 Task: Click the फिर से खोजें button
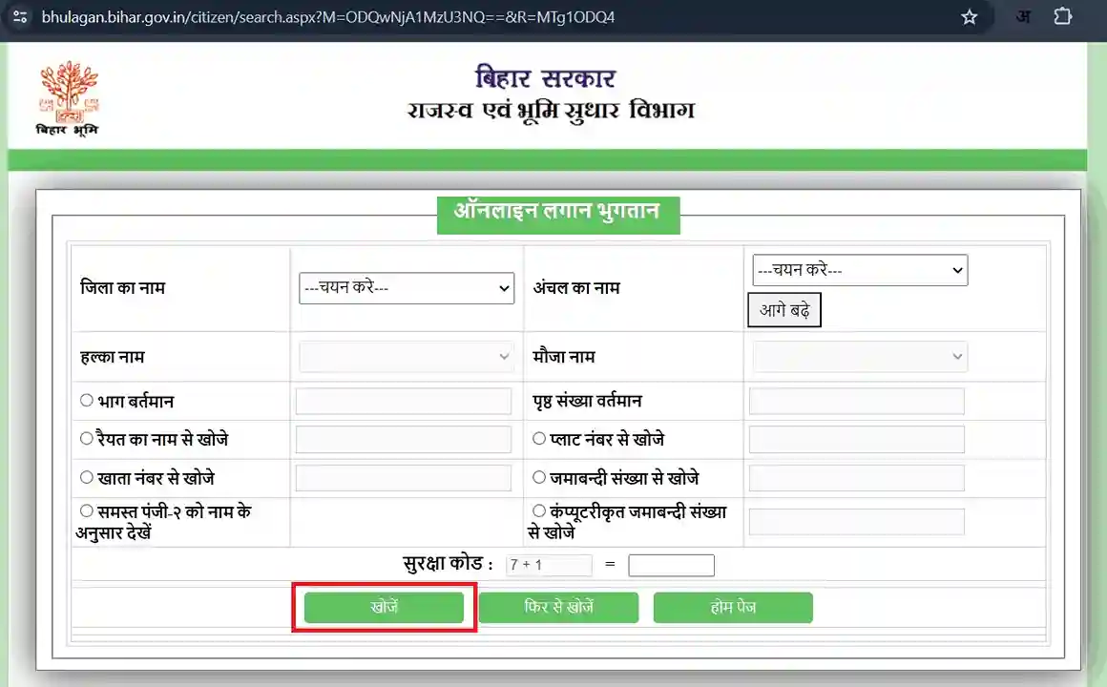coord(558,607)
